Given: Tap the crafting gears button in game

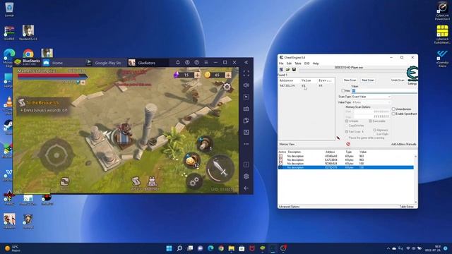Looking at the screenshot, I should pos(194,181).
